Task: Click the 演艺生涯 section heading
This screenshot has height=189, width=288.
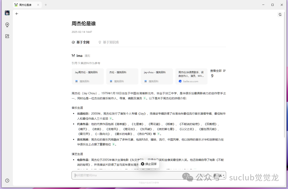Action: [77, 154]
